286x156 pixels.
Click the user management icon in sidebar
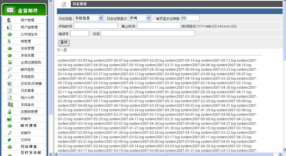(9, 20)
